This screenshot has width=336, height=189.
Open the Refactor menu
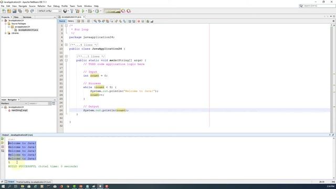(x=41, y=6)
